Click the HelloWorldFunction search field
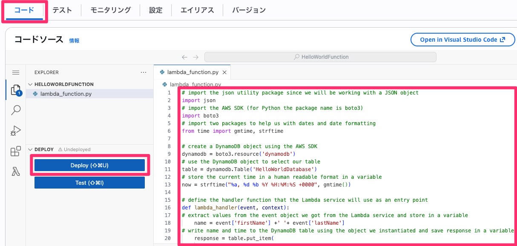The image size is (517, 246). point(320,57)
